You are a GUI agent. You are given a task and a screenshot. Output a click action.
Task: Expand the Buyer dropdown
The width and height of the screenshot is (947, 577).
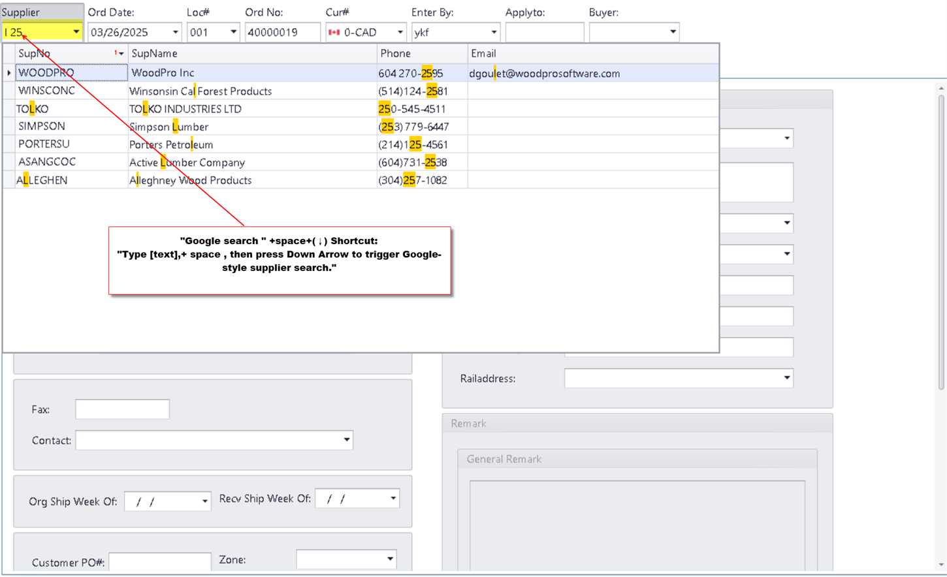[x=672, y=32]
